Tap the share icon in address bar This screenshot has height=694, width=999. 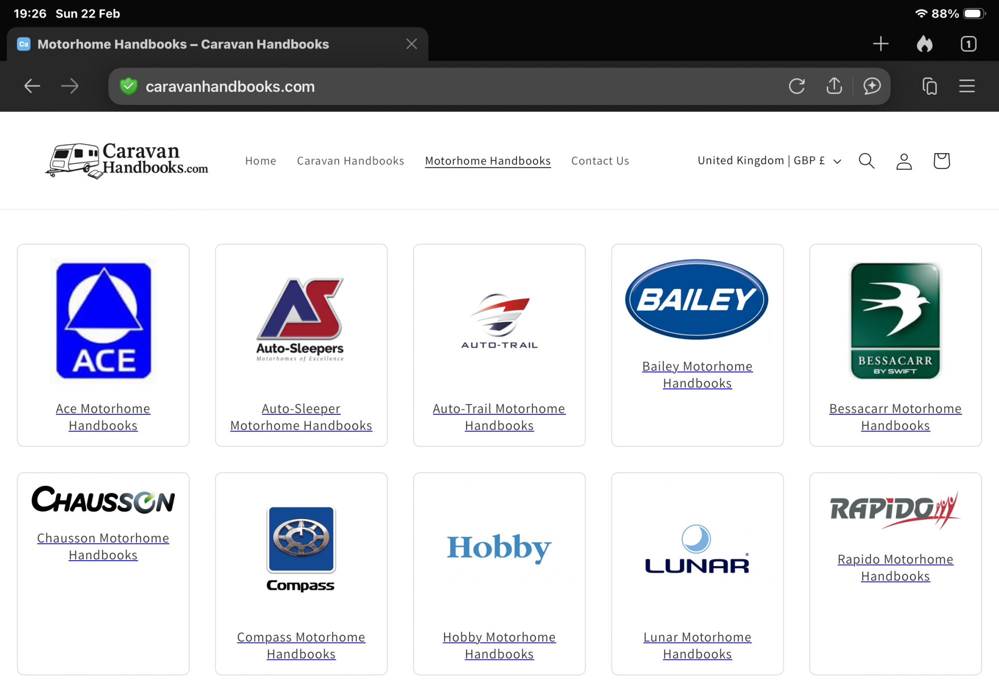click(834, 86)
